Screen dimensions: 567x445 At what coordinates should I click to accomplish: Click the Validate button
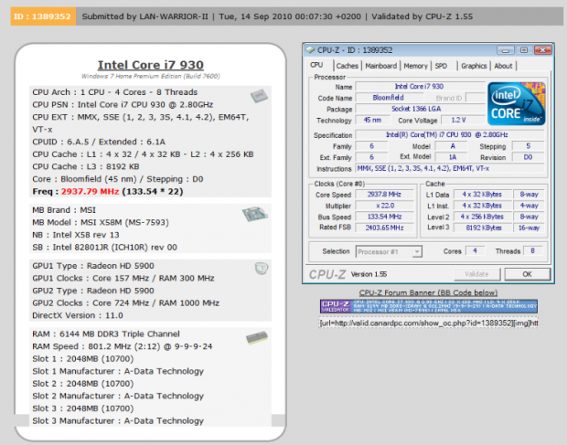477,274
